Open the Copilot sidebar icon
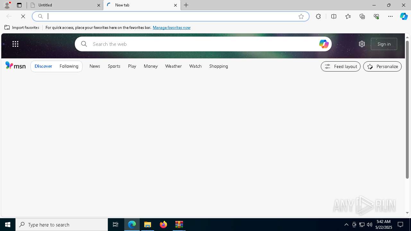Image resolution: width=411 pixels, height=231 pixels. click(x=404, y=16)
